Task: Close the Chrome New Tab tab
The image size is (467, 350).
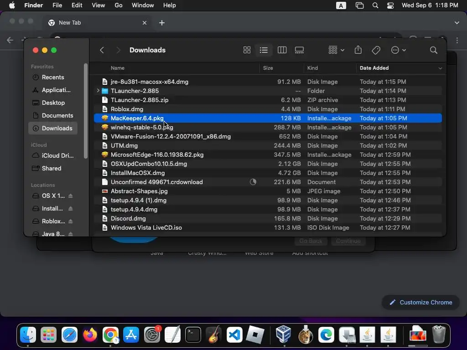Action: 145,23
